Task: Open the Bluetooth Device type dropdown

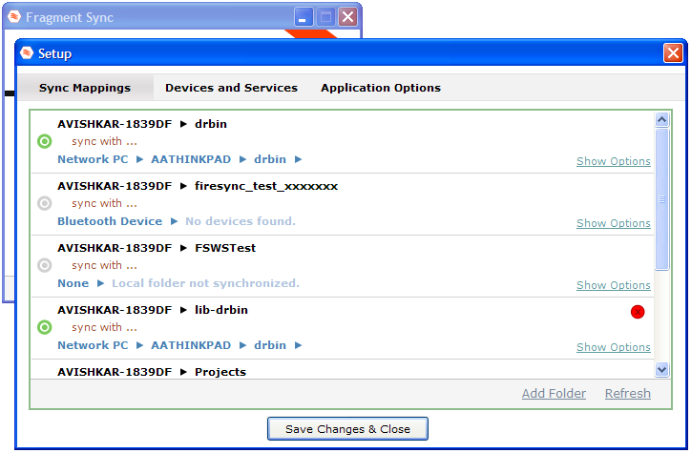Action: (x=110, y=221)
